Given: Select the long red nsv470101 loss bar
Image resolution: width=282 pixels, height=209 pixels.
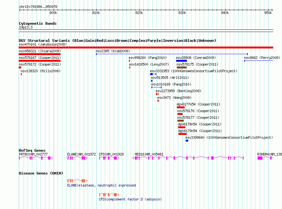Looking at the screenshot, I should pyautogui.click(x=146, y=47).
